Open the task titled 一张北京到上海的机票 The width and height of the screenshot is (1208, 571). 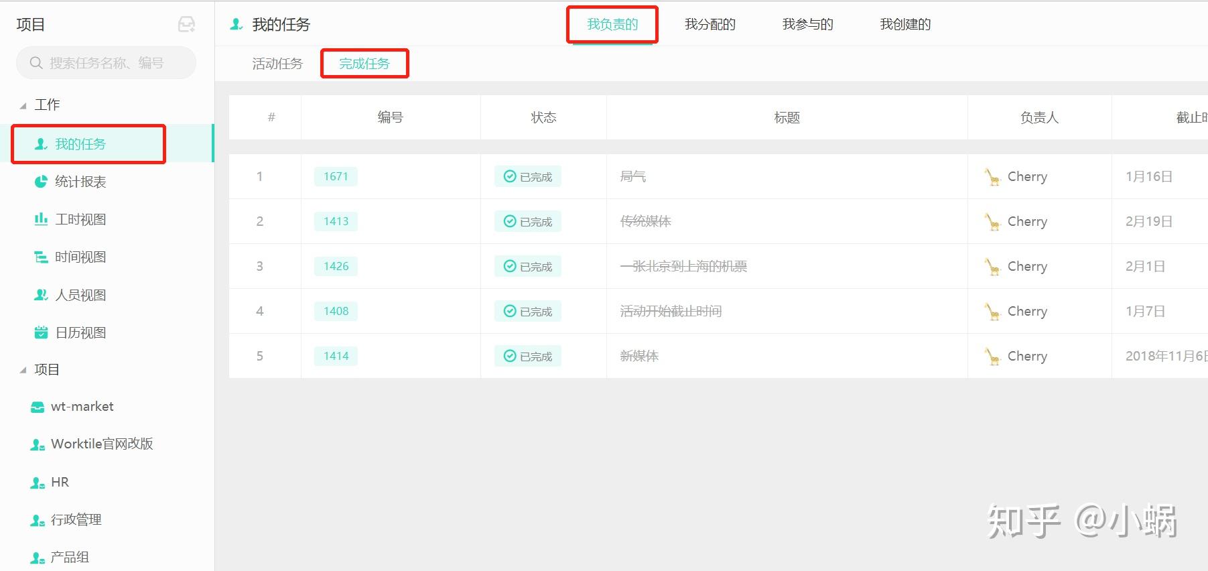pos(683,266)
